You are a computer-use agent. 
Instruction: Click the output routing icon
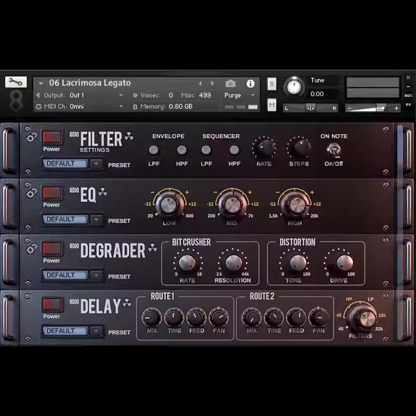(38, 95)
